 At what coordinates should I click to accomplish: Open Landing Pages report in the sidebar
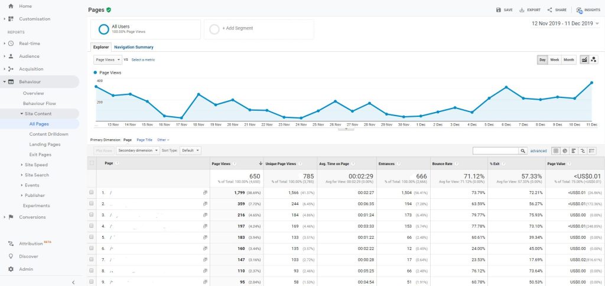click(x=45, y=144)
